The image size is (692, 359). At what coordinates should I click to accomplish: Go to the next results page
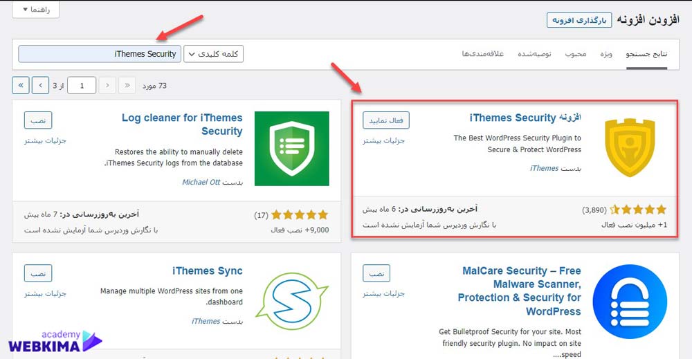tap(40, 86)
